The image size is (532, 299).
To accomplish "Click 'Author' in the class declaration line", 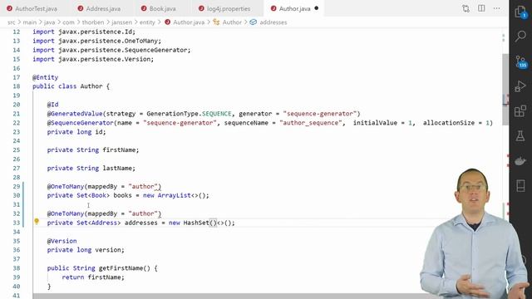I will (91, 86).
